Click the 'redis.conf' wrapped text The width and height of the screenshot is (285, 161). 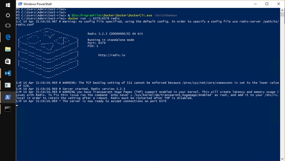click(25, 24)
